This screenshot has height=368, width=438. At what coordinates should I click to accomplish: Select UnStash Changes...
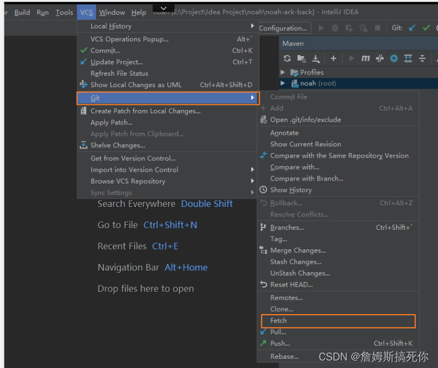coord(338,273)
